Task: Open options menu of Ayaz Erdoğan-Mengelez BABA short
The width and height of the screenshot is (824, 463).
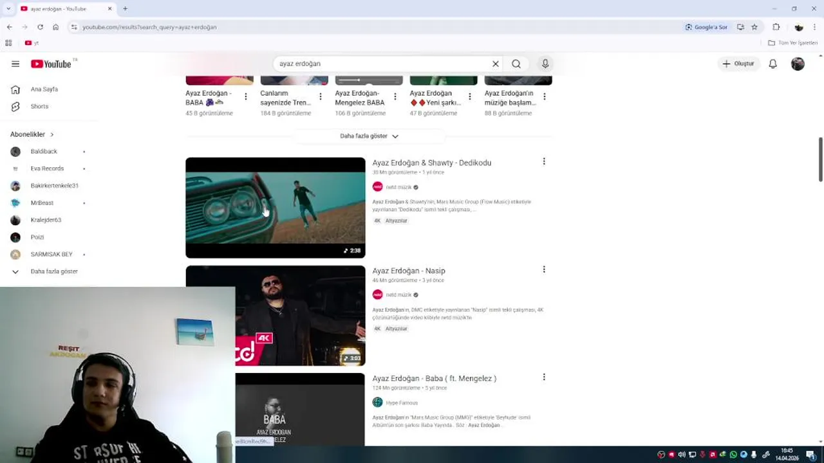Action: (x=395, y=96)
